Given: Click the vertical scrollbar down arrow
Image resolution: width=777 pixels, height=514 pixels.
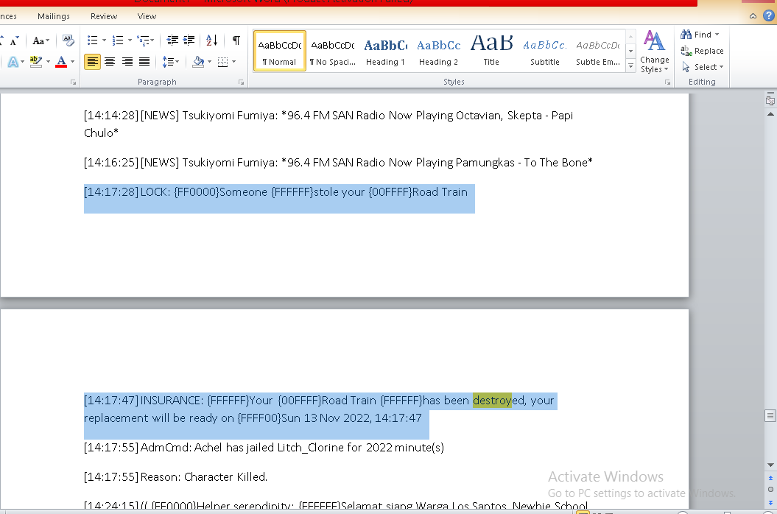Looking at the screenshot, I should 770,465.
